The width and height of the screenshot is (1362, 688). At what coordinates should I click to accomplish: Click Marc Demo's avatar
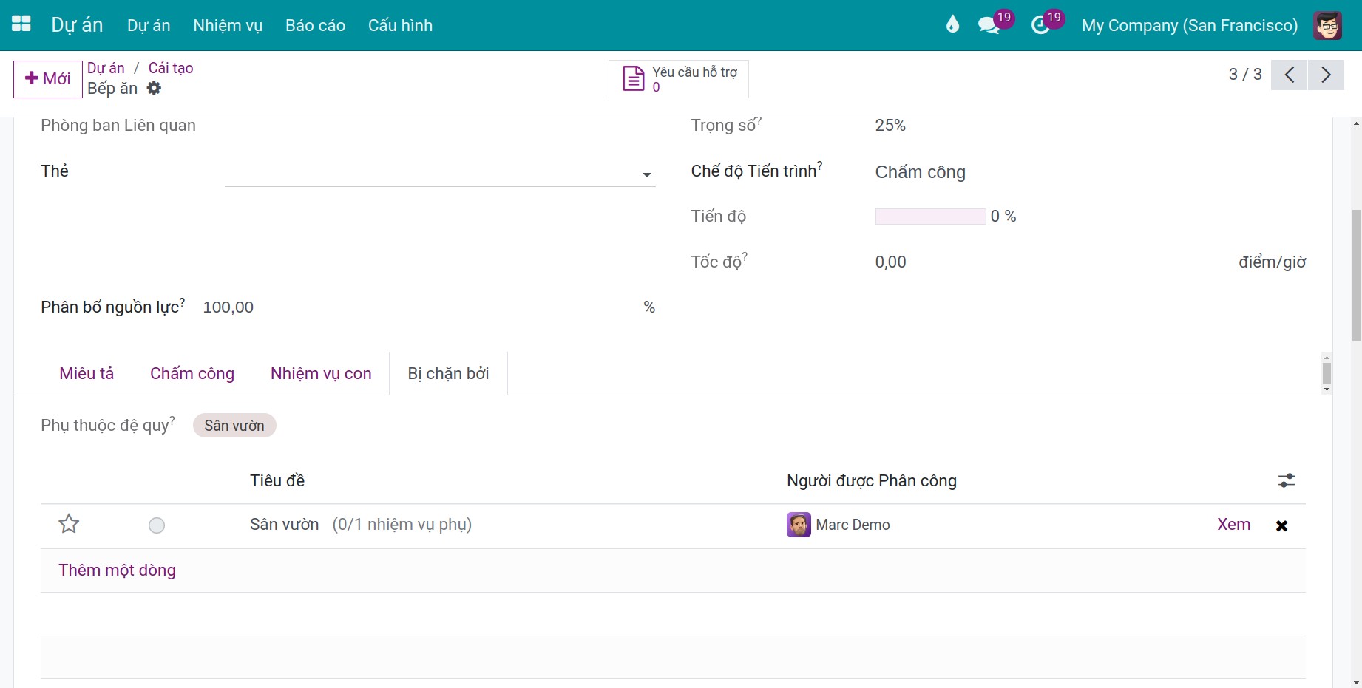[x=799, y=525]
